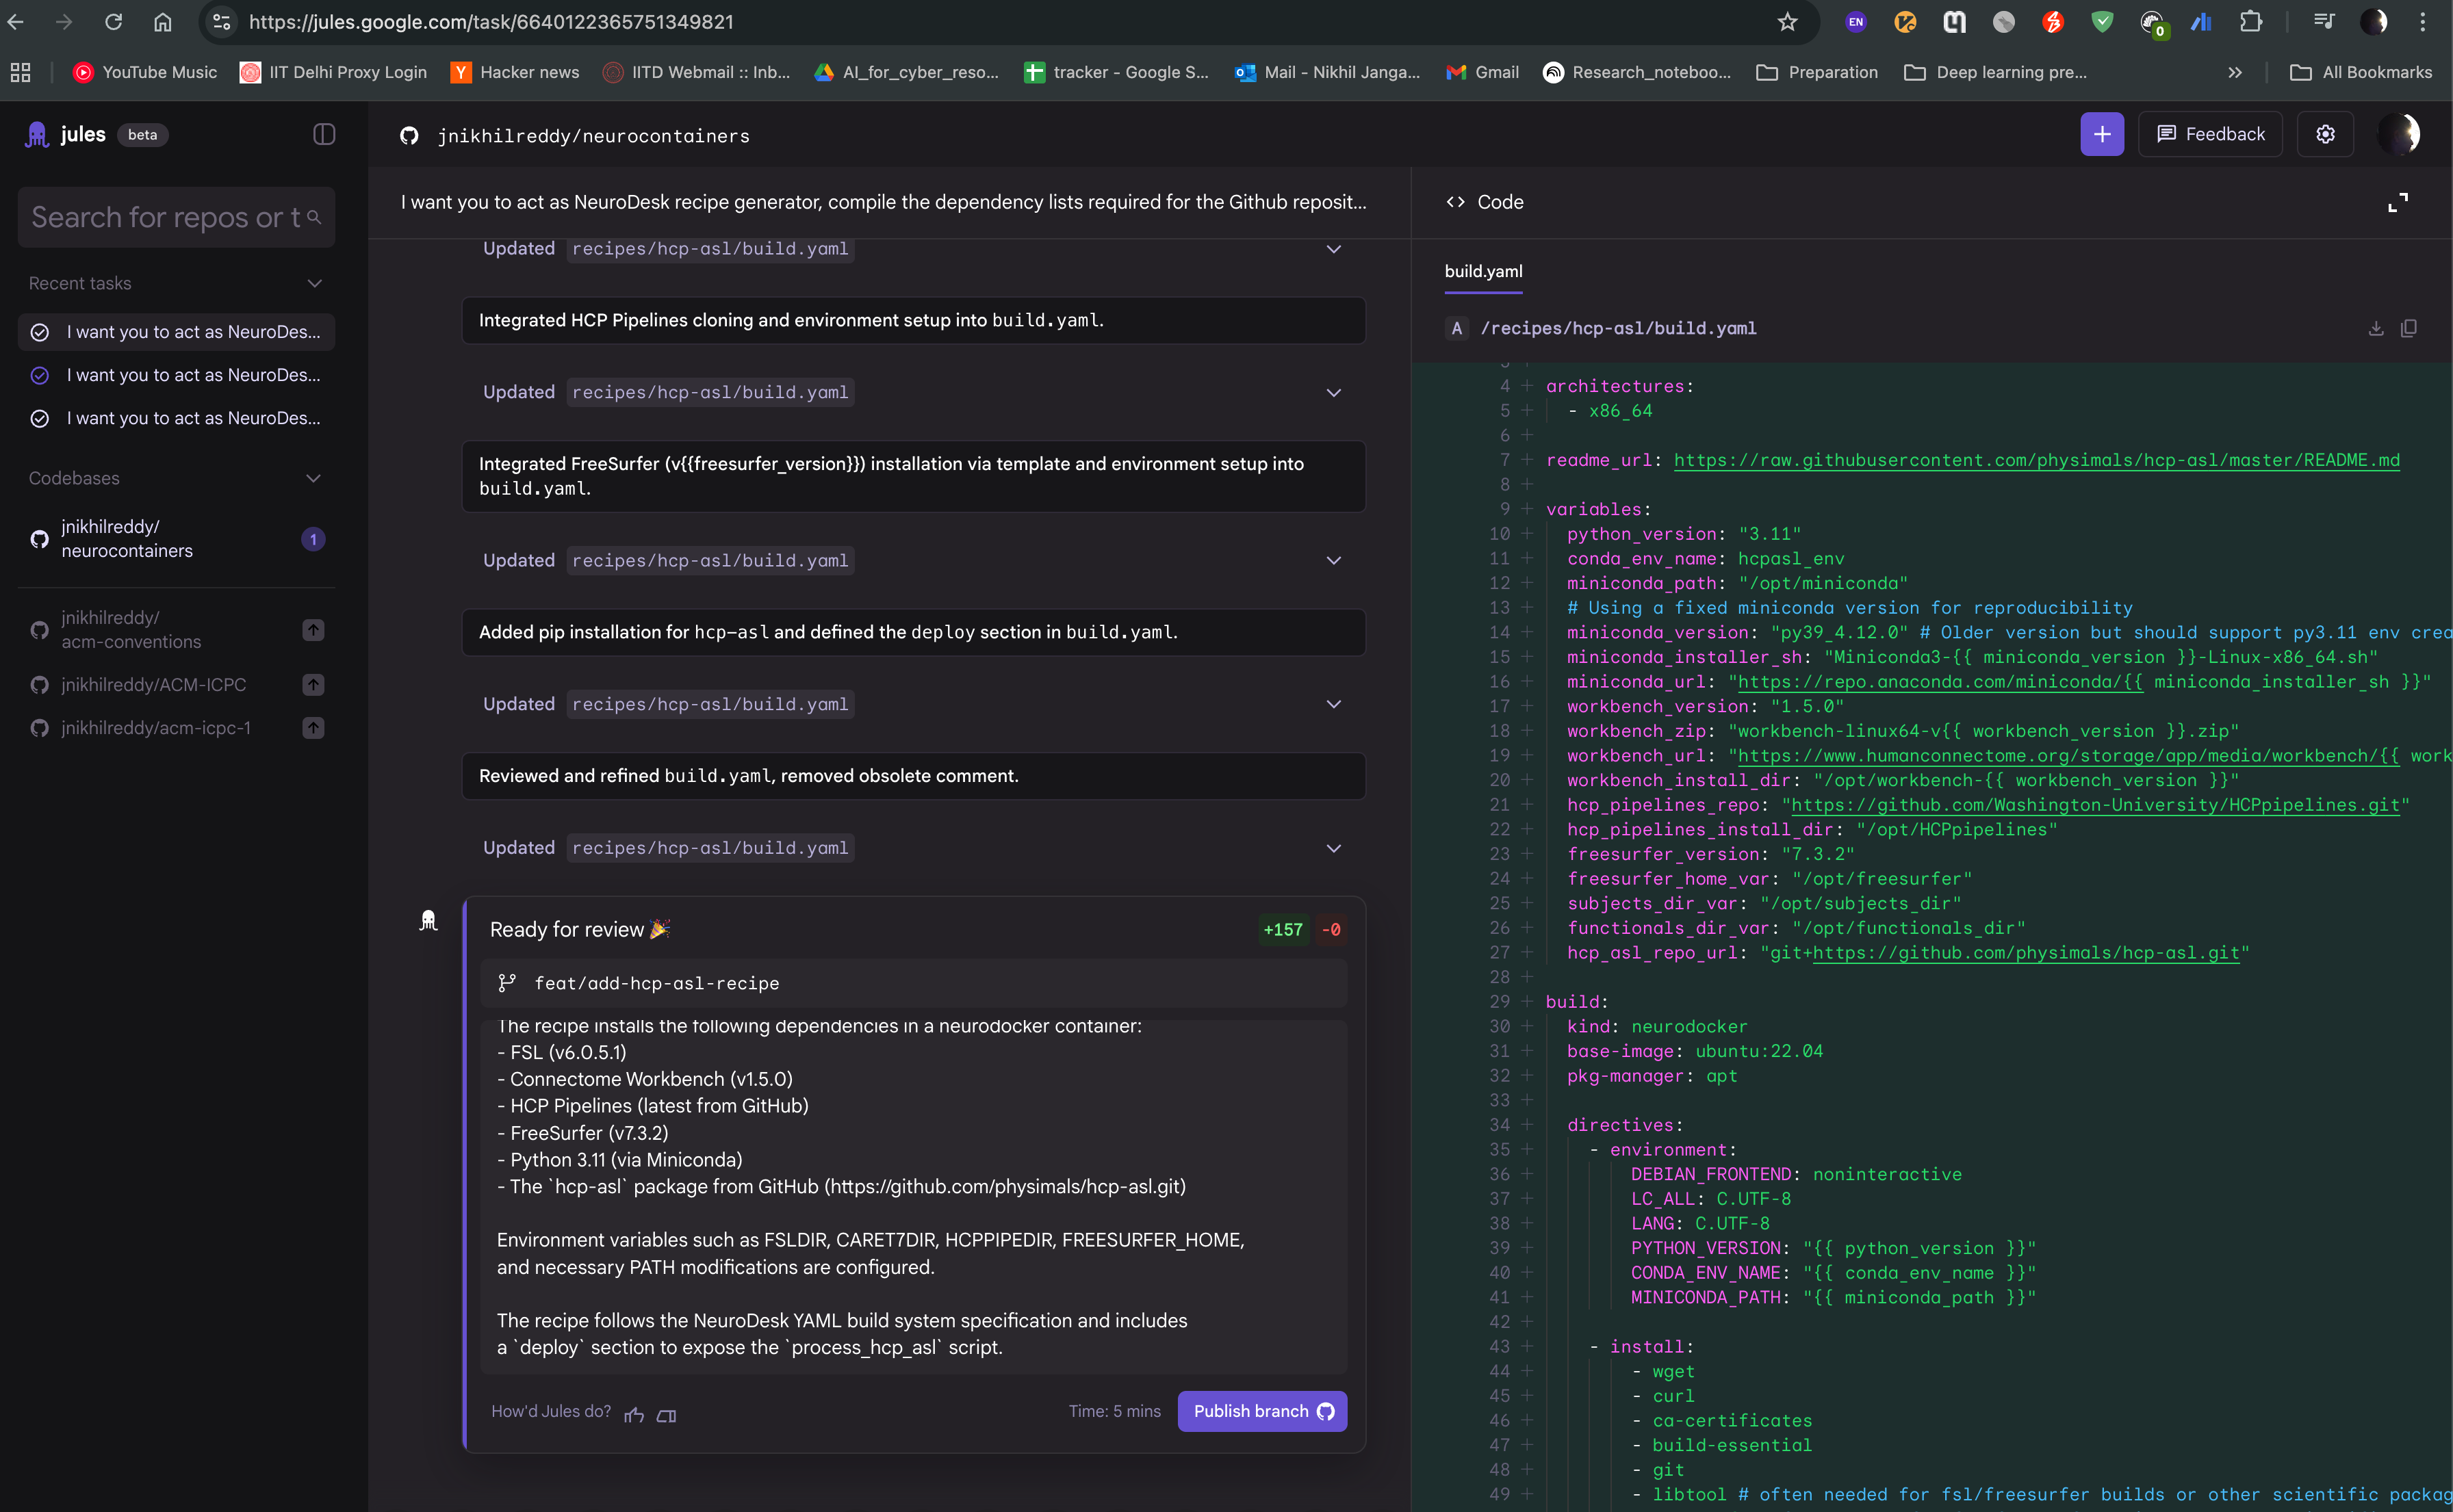Click the search repos input field
This screenshot has width=2453, height=1512.
point(165,217)
